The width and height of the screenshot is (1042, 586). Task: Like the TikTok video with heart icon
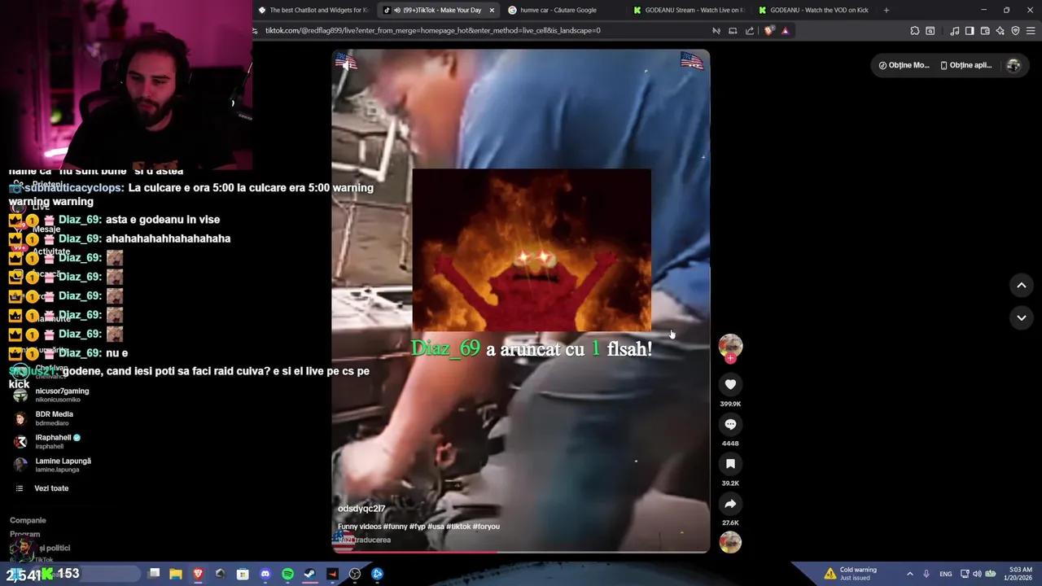coord(730,384)
